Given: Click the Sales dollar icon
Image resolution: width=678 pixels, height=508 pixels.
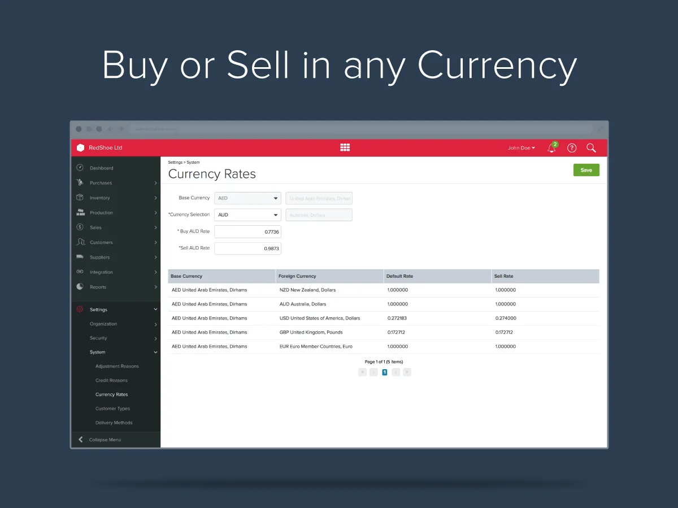Looking at the screenshot, I should click(x=80, y=227).
